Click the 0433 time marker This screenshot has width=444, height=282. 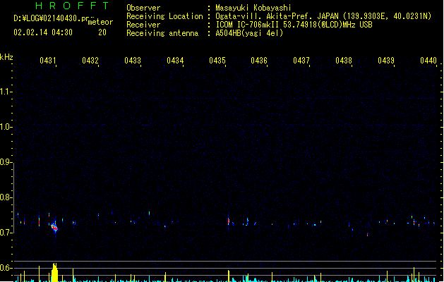(133, 61)
